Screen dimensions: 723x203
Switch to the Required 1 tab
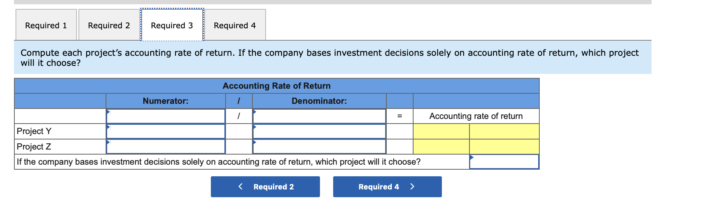[x=46, y=26]
